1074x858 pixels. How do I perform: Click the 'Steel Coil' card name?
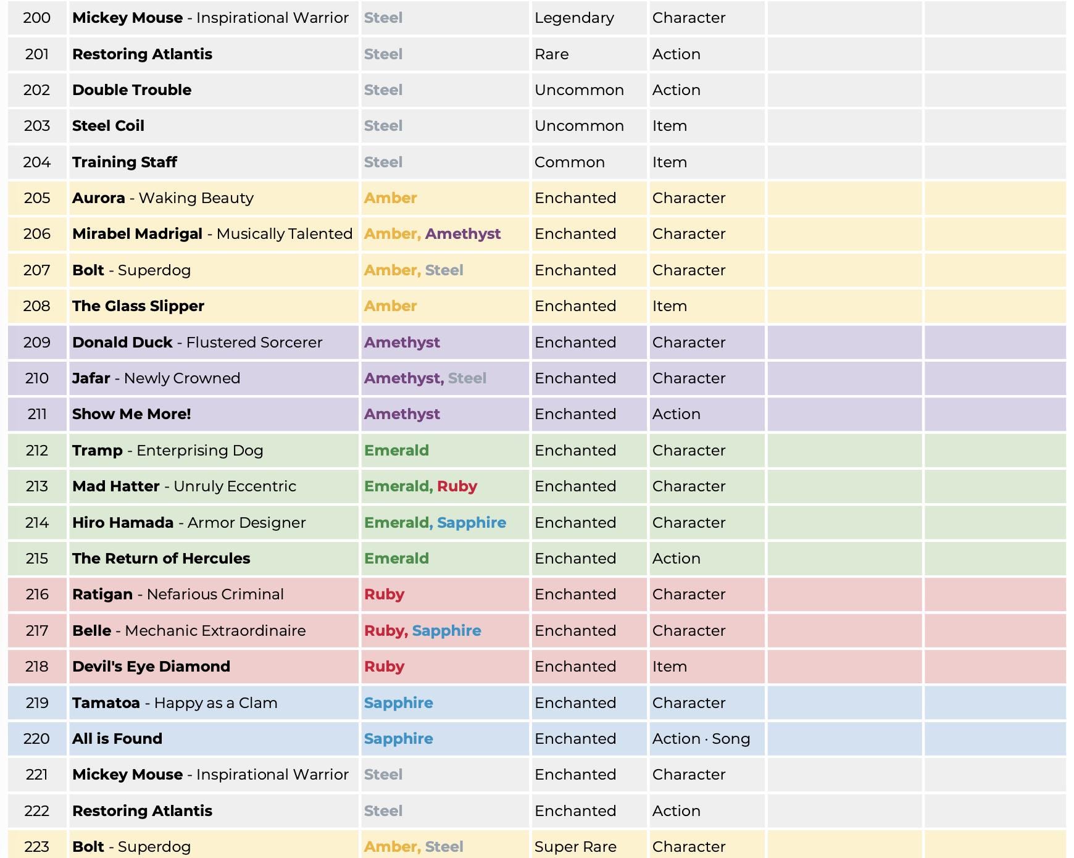[108, 126]
